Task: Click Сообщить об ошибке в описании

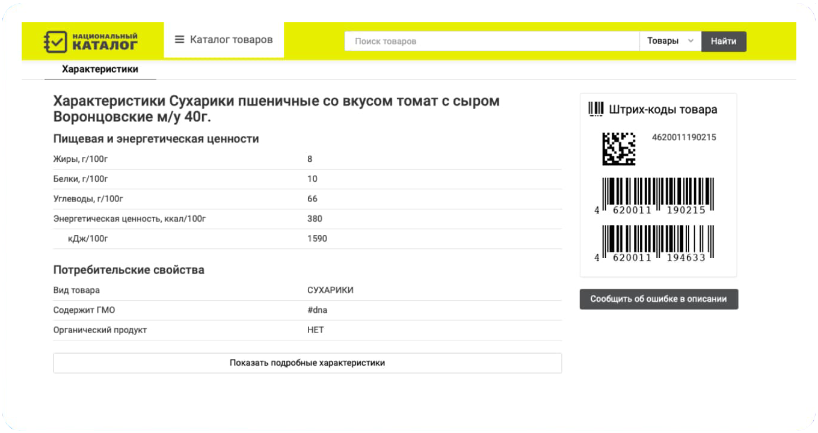Action: [659, 299]
